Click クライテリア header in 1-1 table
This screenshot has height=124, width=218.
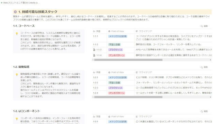(144, 31)
